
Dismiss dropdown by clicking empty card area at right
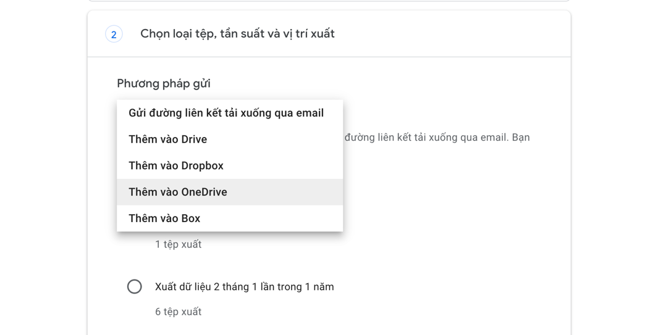pyautogui.click(x=452, y=197)
